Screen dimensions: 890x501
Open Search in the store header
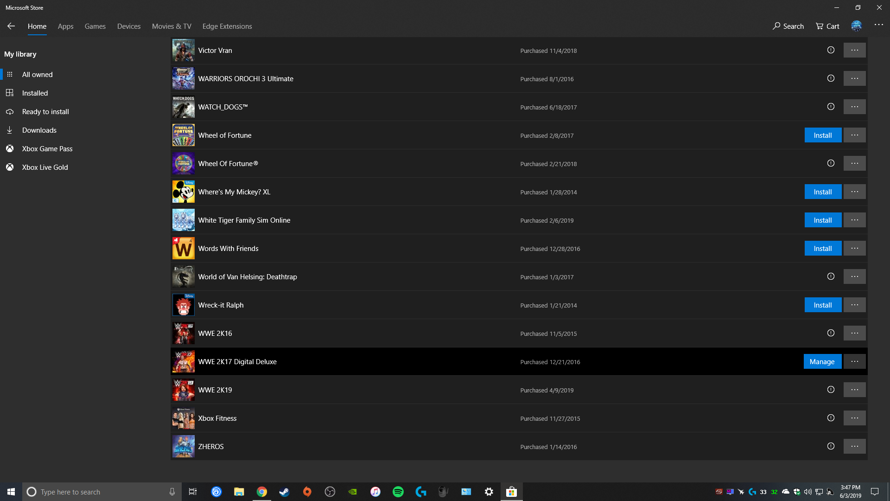tap(788, 26)
